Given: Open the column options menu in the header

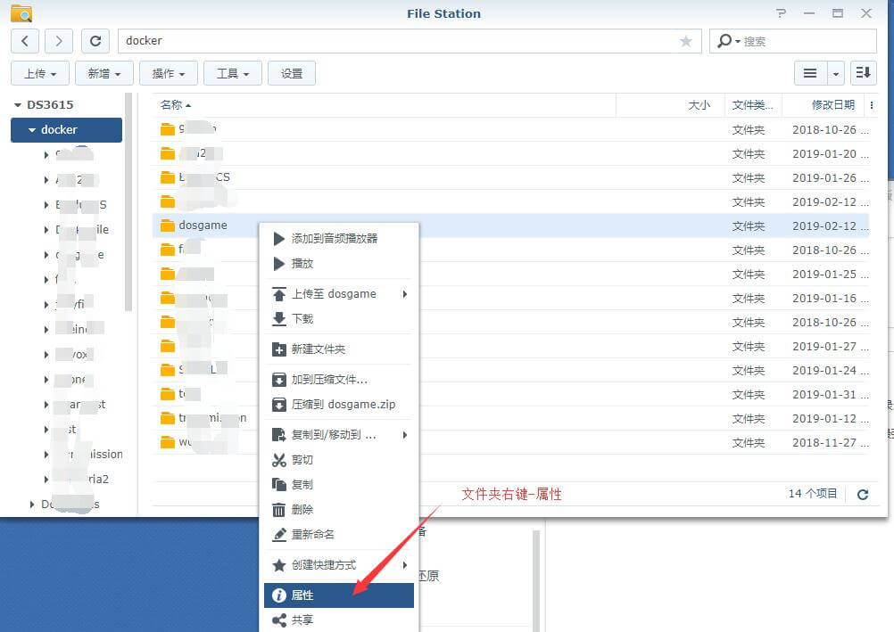Looking at the screenshot, I should (x=872, y=105).
